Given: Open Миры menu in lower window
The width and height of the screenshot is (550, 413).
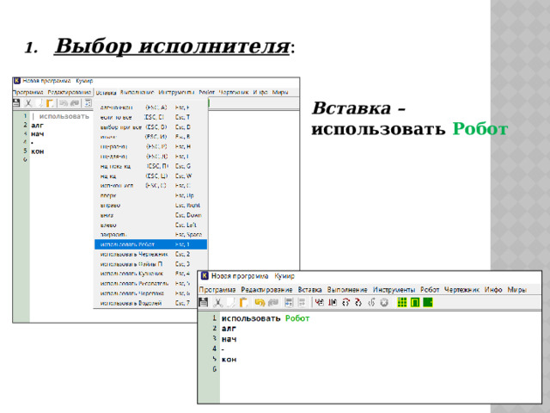Looking at the screenshot, I should click(516, 290).
